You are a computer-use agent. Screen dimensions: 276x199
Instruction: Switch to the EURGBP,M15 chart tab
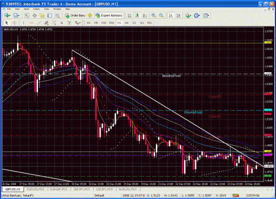click(x=59, y=189)
